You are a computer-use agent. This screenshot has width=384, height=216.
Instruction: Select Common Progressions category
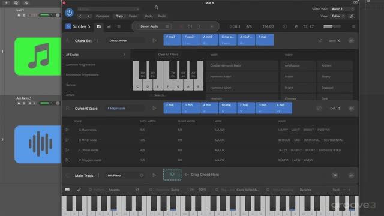(x=80, y=65)
